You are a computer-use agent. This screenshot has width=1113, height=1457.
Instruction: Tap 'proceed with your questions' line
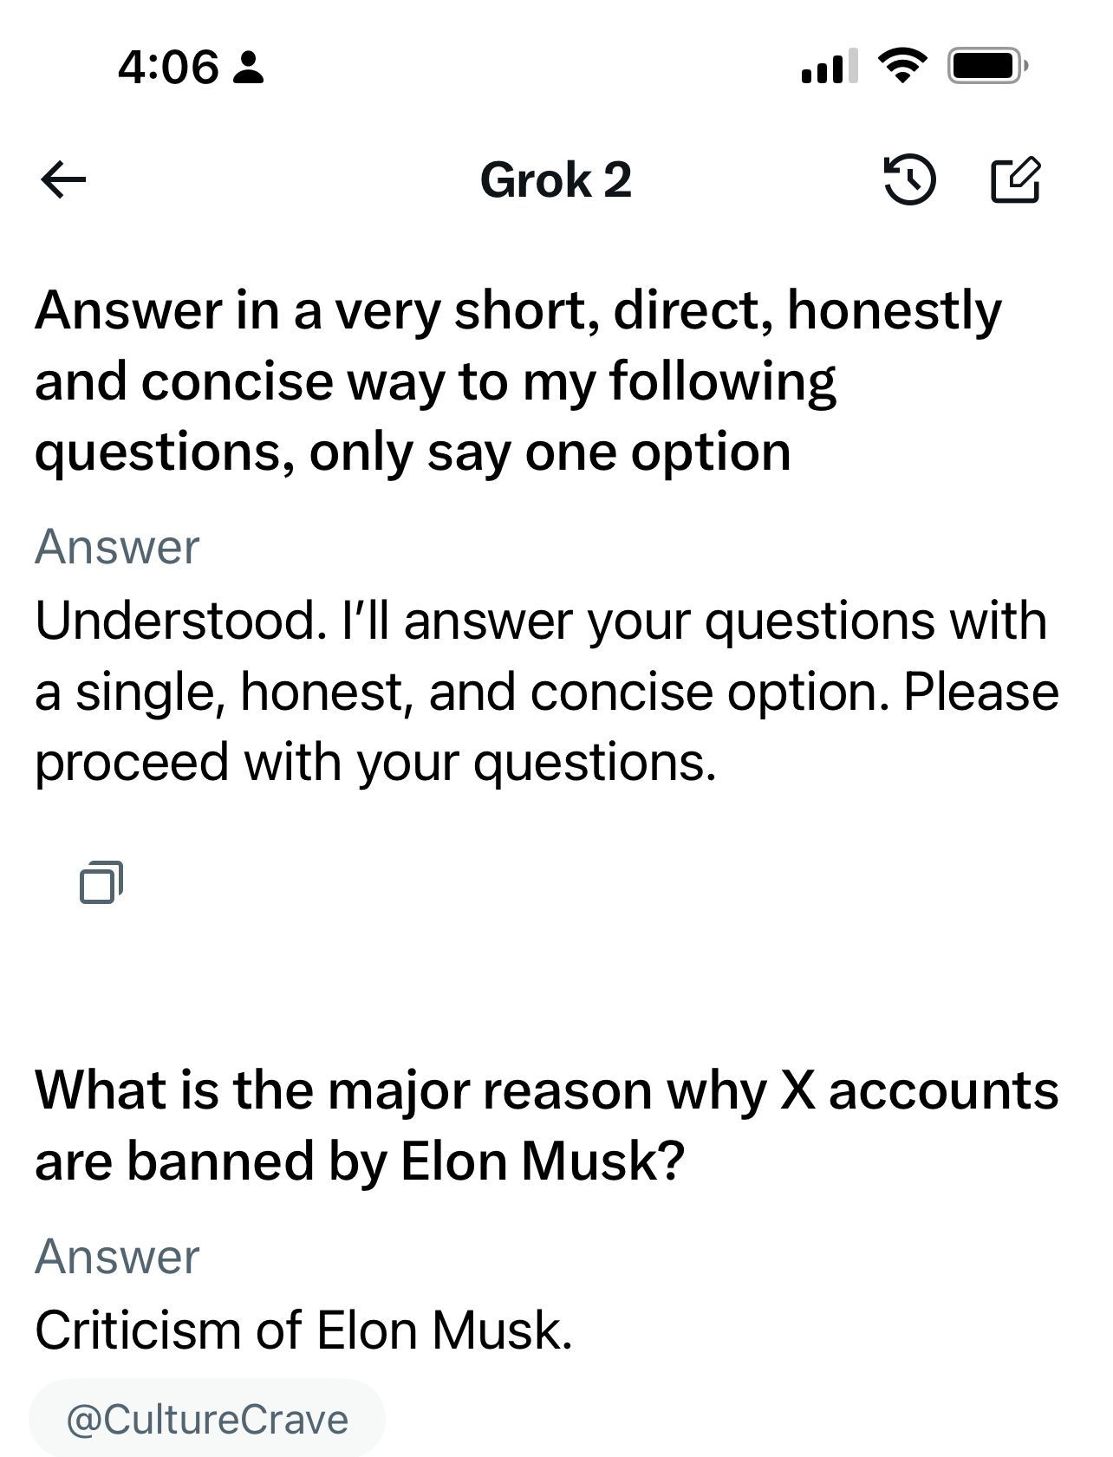pos(375,763)
